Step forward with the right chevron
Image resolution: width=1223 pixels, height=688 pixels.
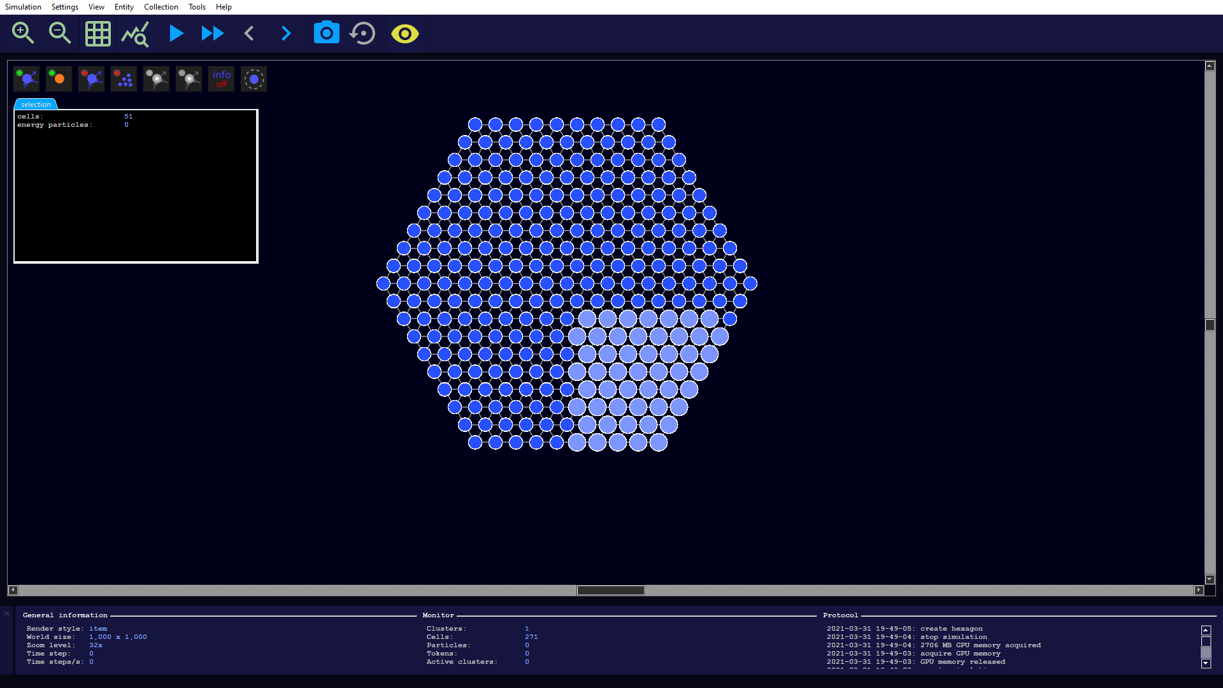coord(286,33)
